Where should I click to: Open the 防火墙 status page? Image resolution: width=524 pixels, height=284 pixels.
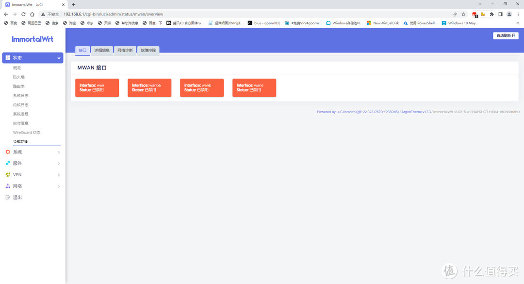pyautogui.click(x=19, y=77)
